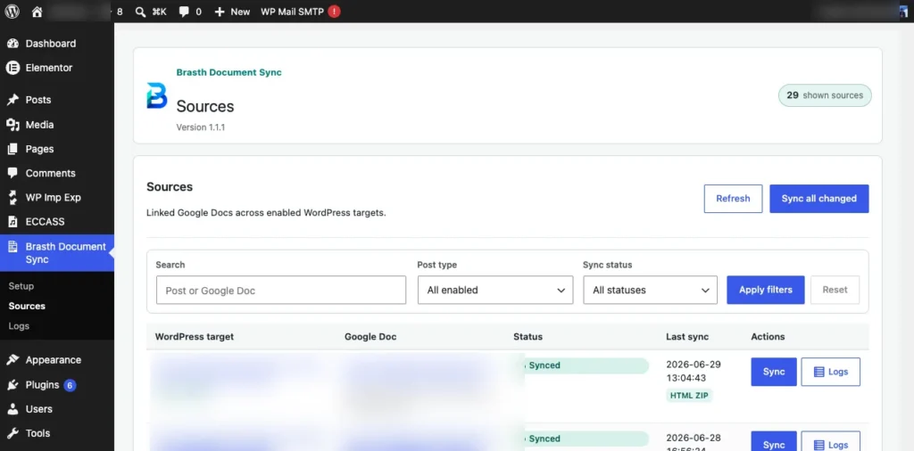Click the Plugins plug icon
Screen dimensions: 914x451
[x=12, y=385]
